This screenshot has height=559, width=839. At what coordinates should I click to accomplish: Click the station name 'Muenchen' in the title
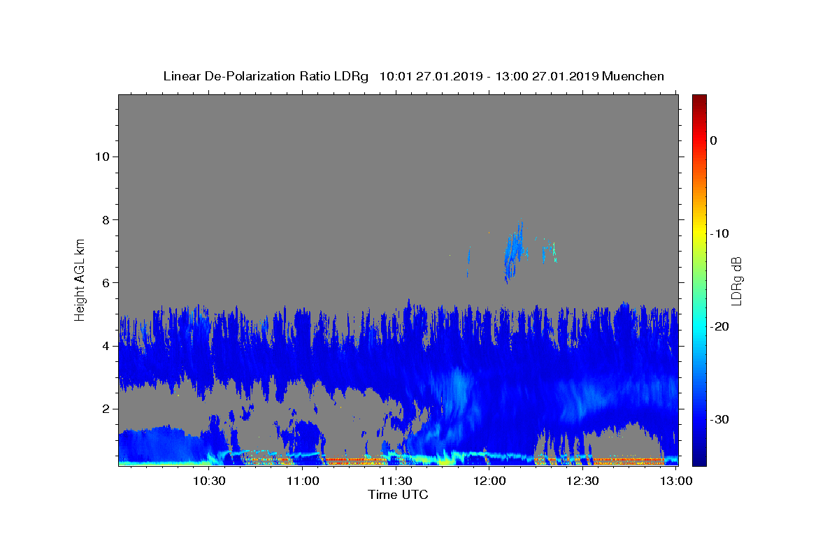coord(633,76)
